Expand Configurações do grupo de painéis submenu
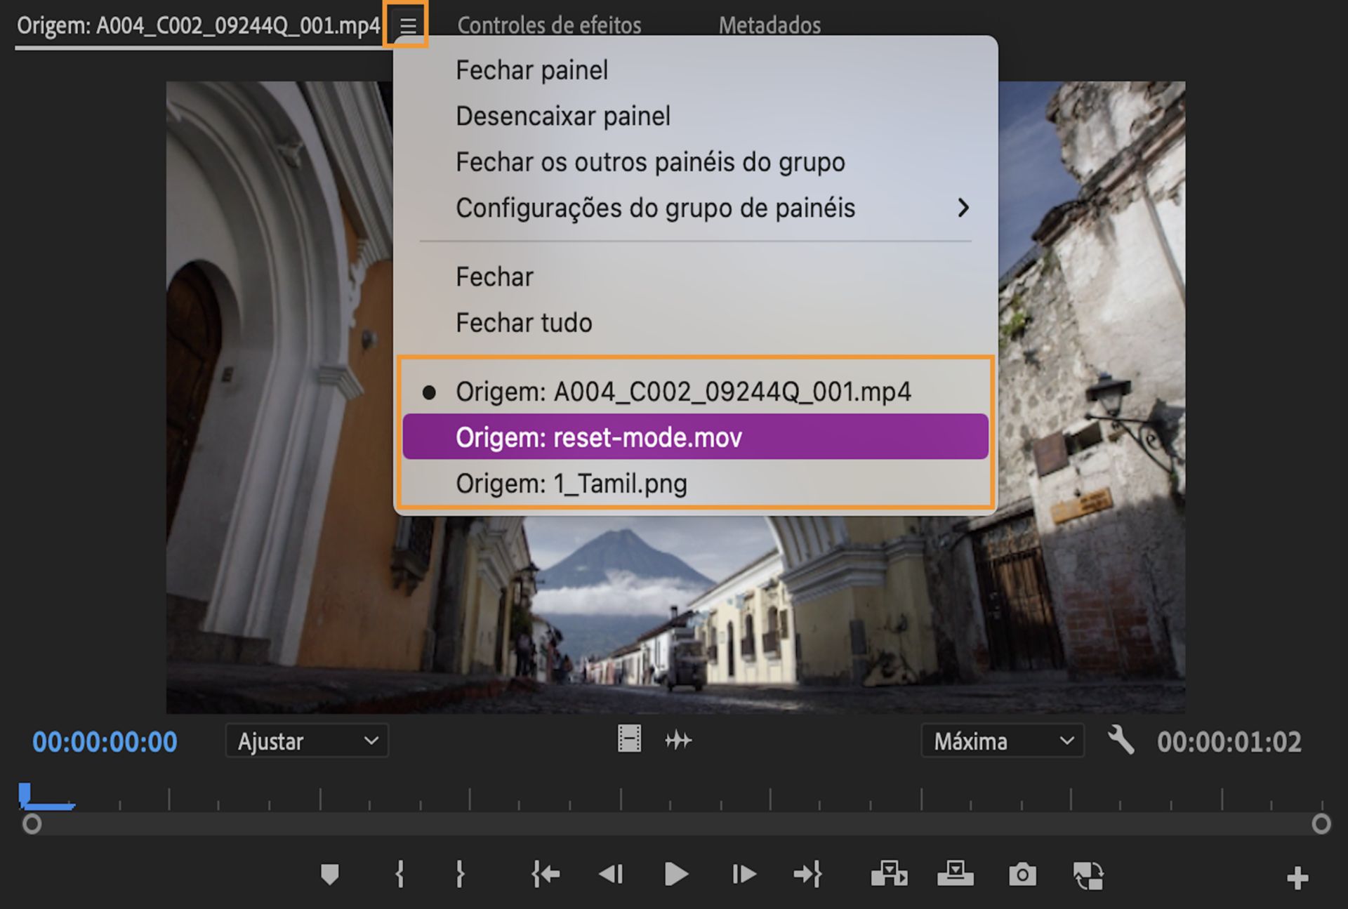 [656, 208]
